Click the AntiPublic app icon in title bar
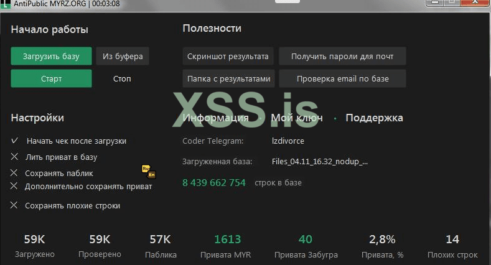This screenshot has width=491, height=265. point(6,4)
